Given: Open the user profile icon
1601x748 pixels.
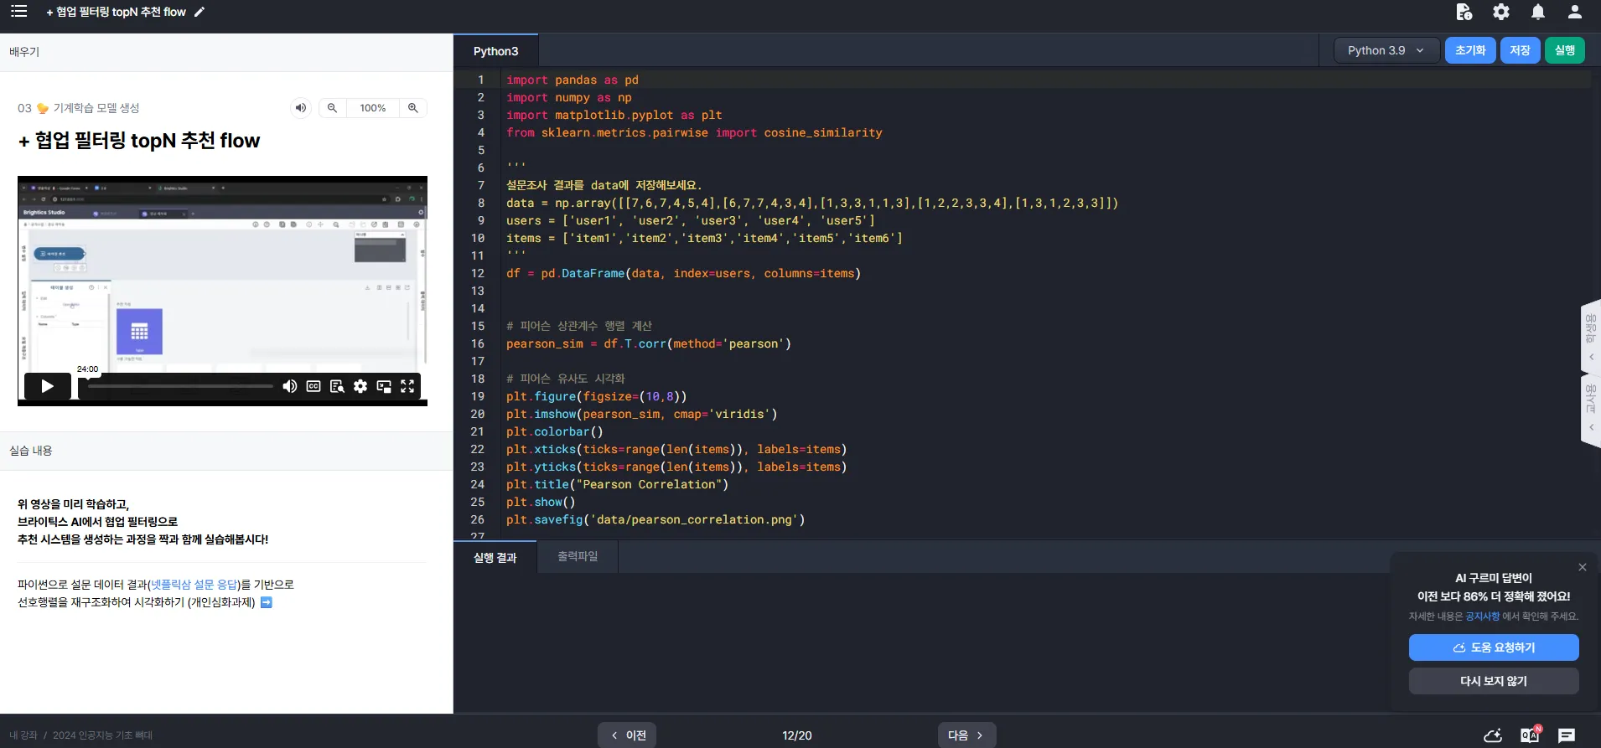Looking at the screenshot, I should tap(1574, 12).
